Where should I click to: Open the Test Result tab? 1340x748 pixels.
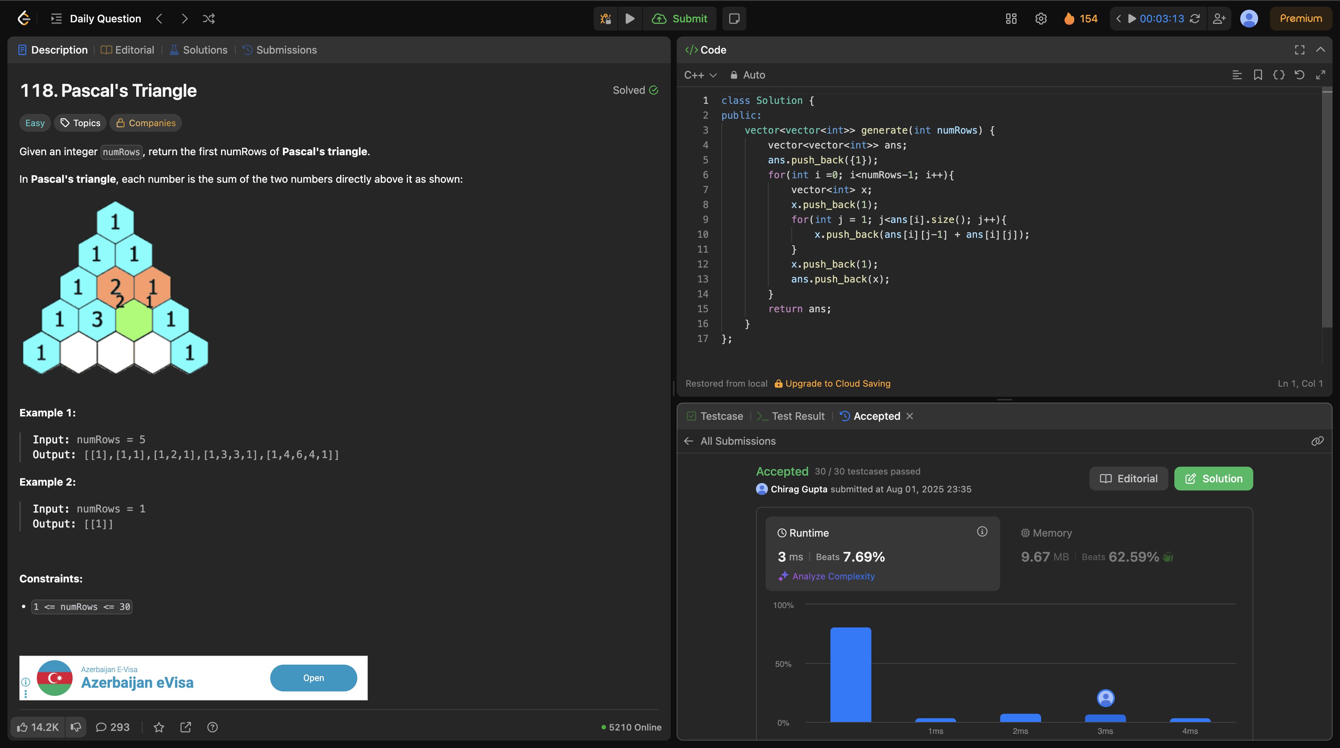pos(791,416)
